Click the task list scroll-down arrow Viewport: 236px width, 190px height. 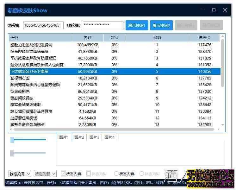point(223,125)
